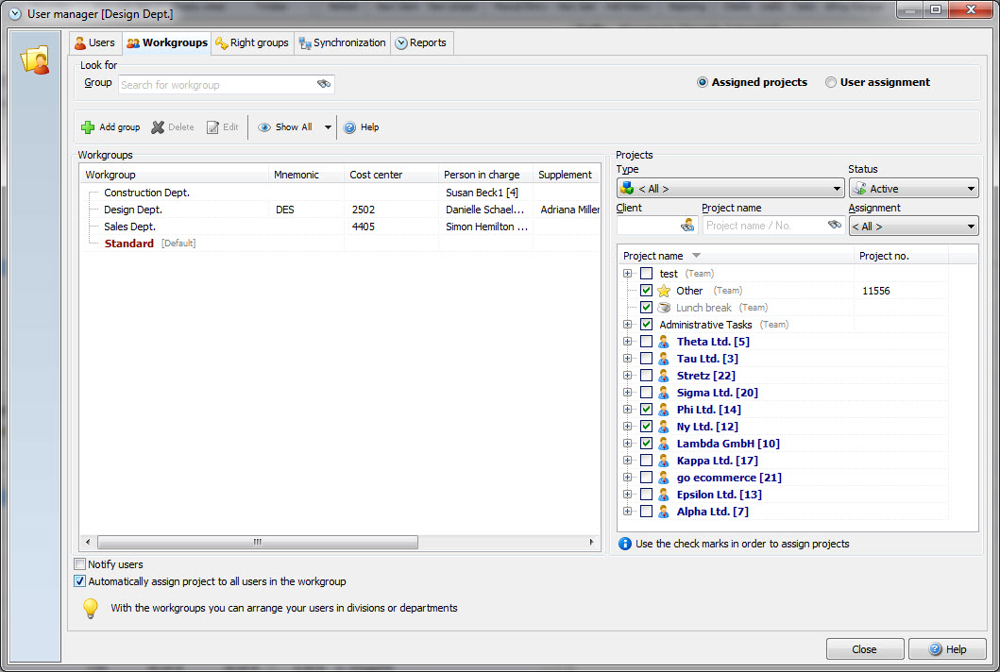The width and height of the screenshot is (1000, 672).
Task: Enable the Notify users checkbox
Action: pos(80,564)
